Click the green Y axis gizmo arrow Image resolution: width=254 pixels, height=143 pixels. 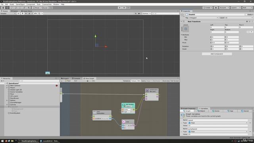pos(95,36)
